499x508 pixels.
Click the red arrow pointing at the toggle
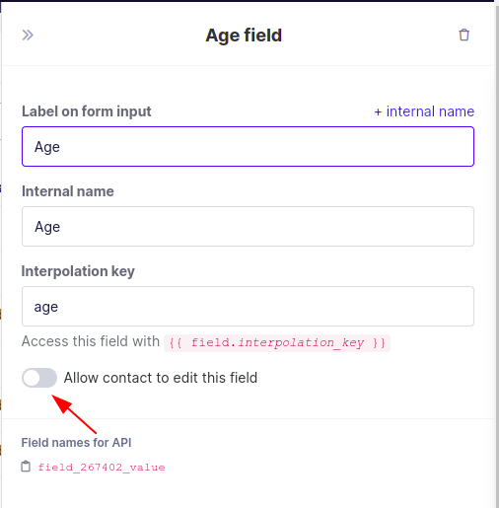[x=74, y=414]
